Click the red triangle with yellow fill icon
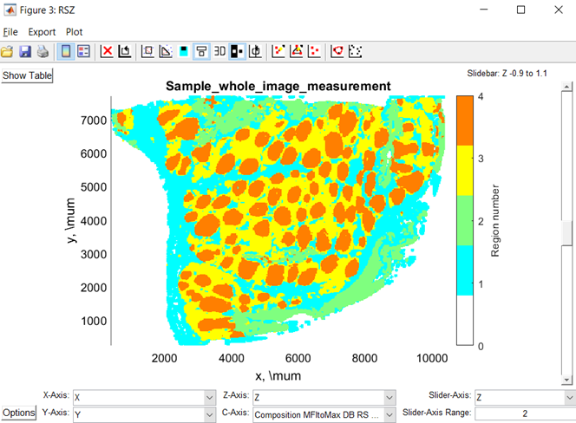576x423 pixels. click(296, 51)
